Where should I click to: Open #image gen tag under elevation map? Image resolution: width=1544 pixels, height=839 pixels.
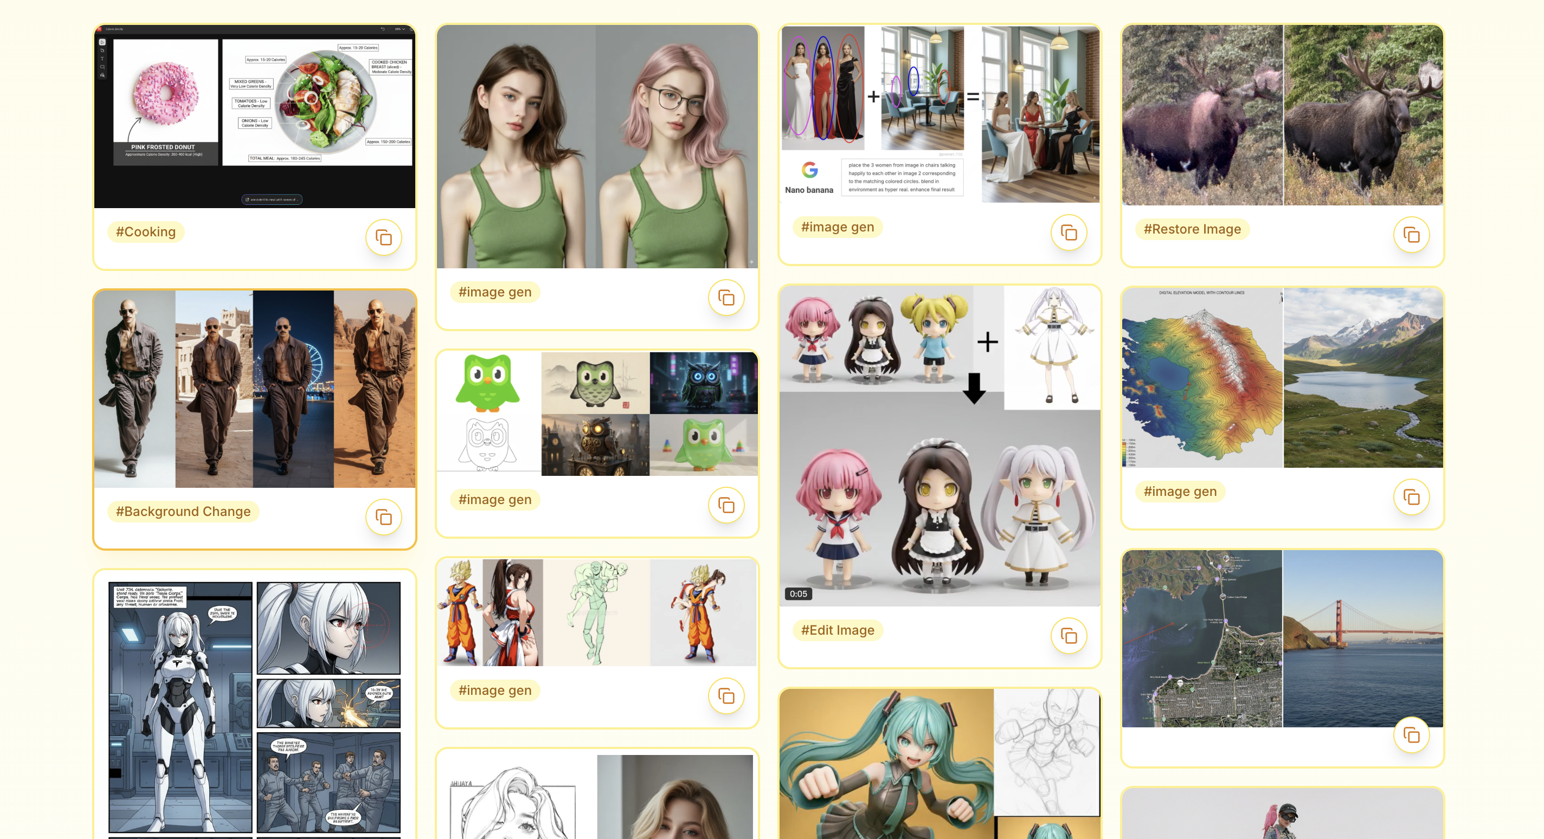pos(1180,492)
